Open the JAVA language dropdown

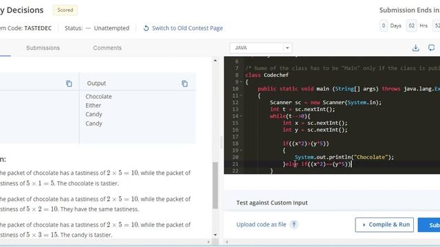261,48
